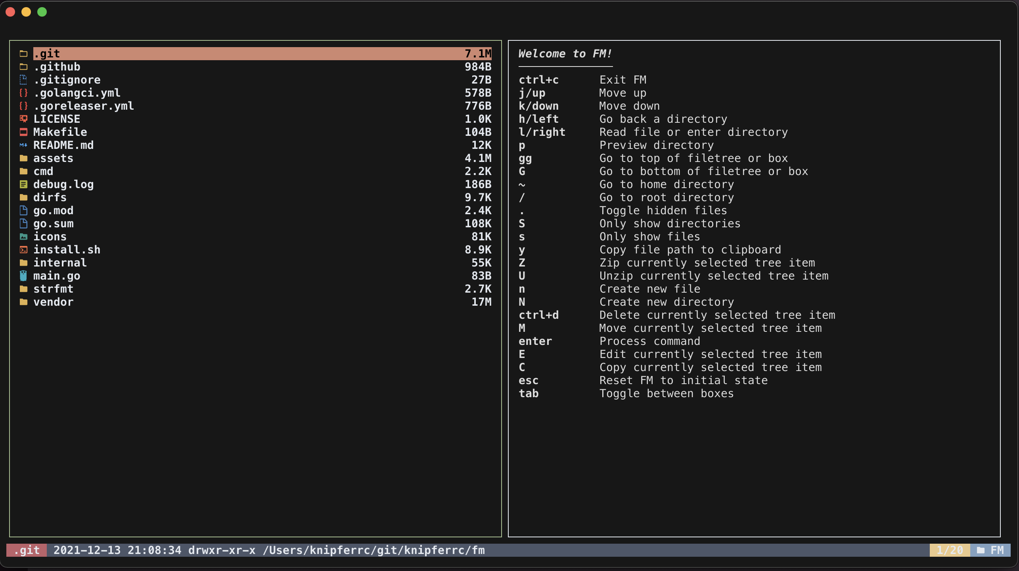Image resolution: width=1019 pixels, height=571 pixels.
Task: Click the markdown icon next to README.md
Action: coord(23,145)
